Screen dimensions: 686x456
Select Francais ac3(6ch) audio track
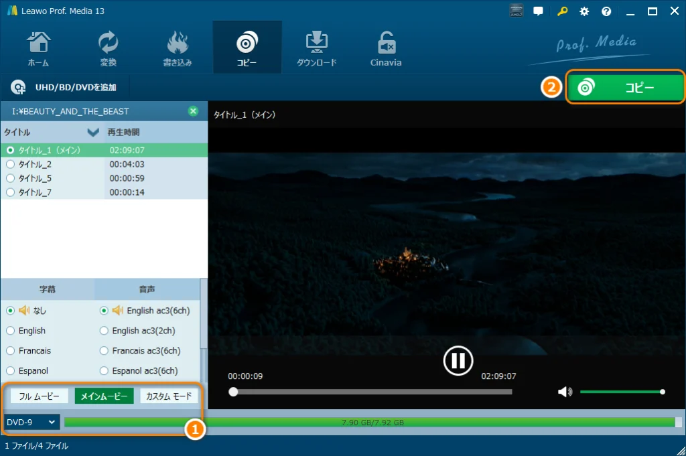(104, 351)
